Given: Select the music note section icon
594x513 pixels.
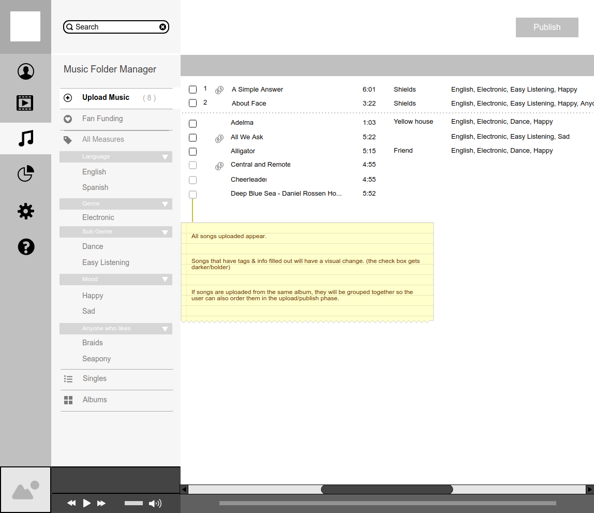Looking at the screenshot, I should (26, 138).
